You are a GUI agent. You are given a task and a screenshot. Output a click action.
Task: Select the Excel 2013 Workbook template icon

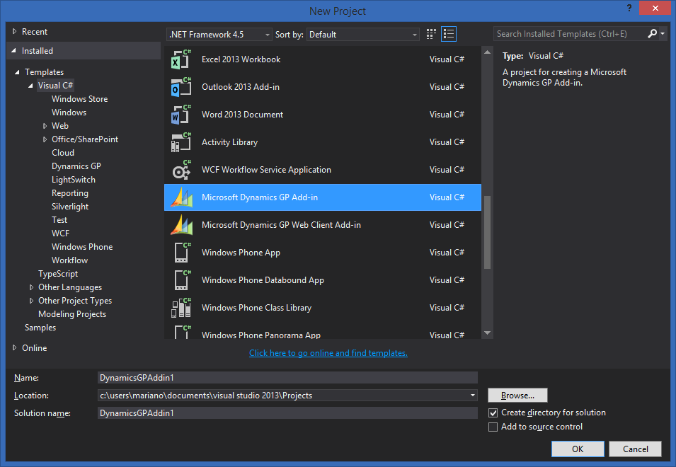point(181,59)
